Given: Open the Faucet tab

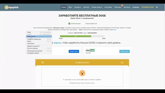Looking at the screenshot, I should click(x=64, y=7).
